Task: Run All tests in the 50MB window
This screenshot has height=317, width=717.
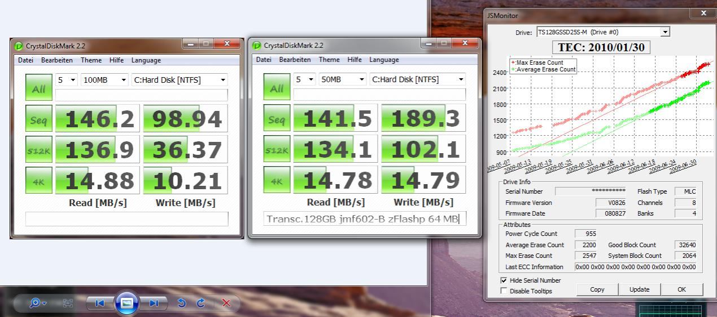Action: tap(277, 87)
